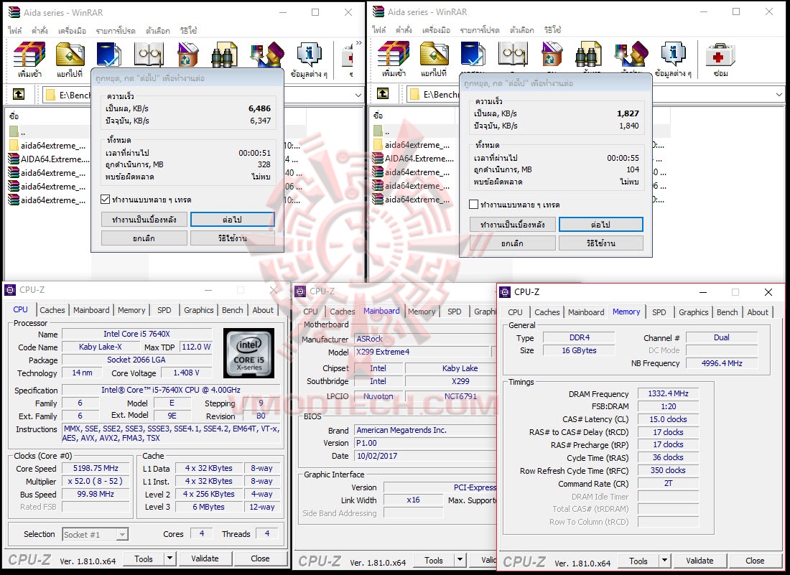Click the Find binoculars icon in left WinRAR
The height and width of the screenshot is (575, 790).
(x=225, y=55)
